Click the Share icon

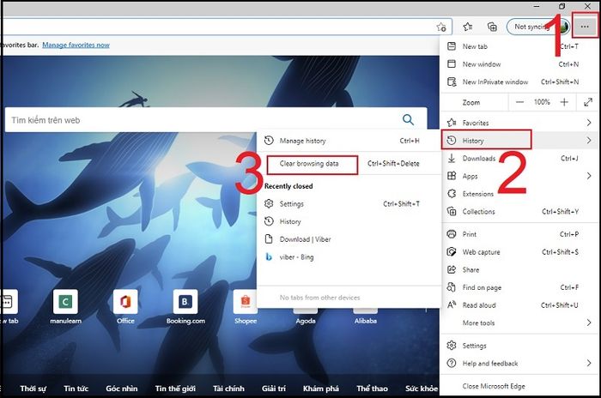pos(452,269)
